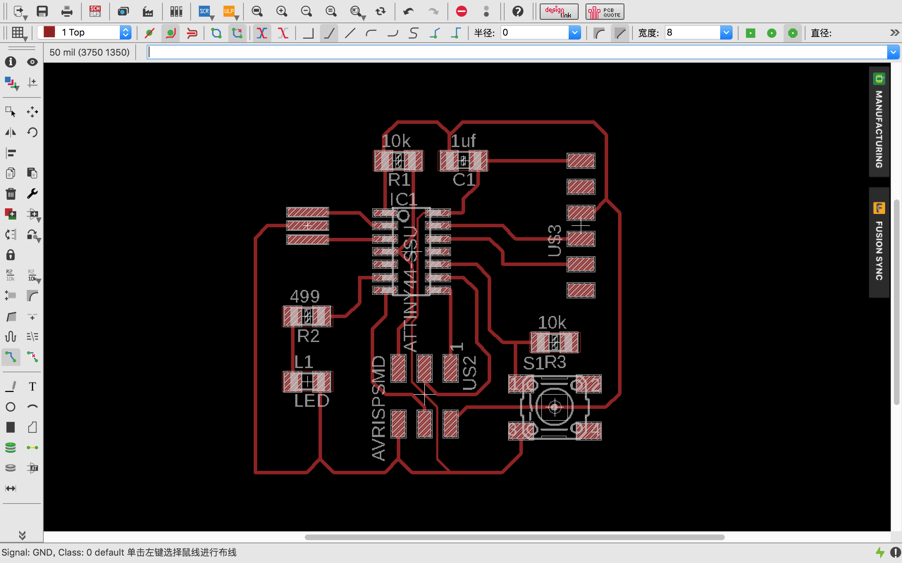Select round via shape option
The height and width of the screenshot is (563, 902).
click(772, 33)
